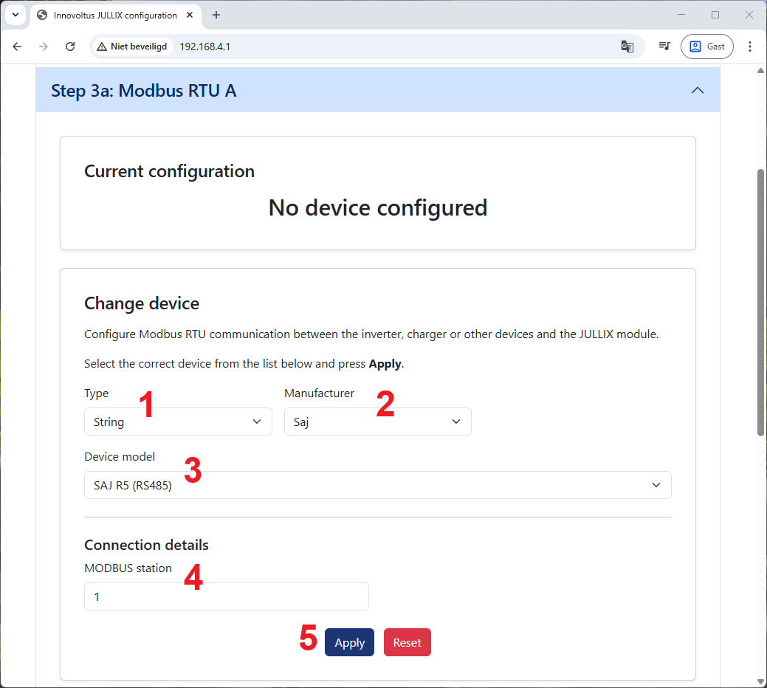The width and height of the screenshot is (767, 688).
Task: Click the vertical page scrollbar thumb
Action: pos(760,303)
